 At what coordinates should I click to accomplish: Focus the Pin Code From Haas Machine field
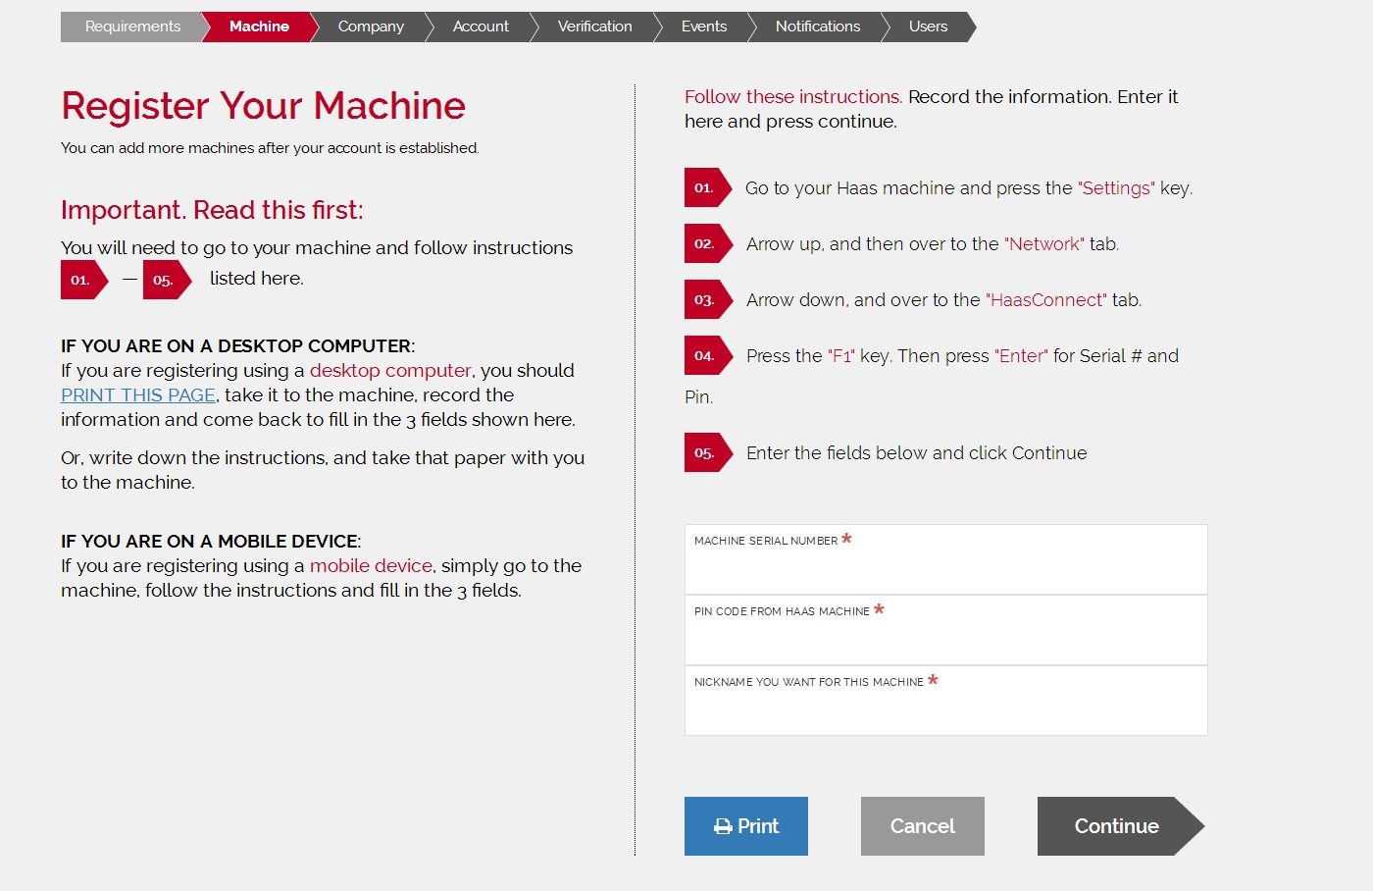(x=945, y=630)
